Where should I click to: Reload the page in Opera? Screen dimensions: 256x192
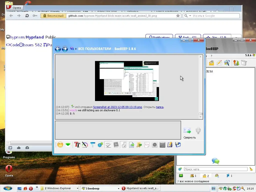pos(27,16)
